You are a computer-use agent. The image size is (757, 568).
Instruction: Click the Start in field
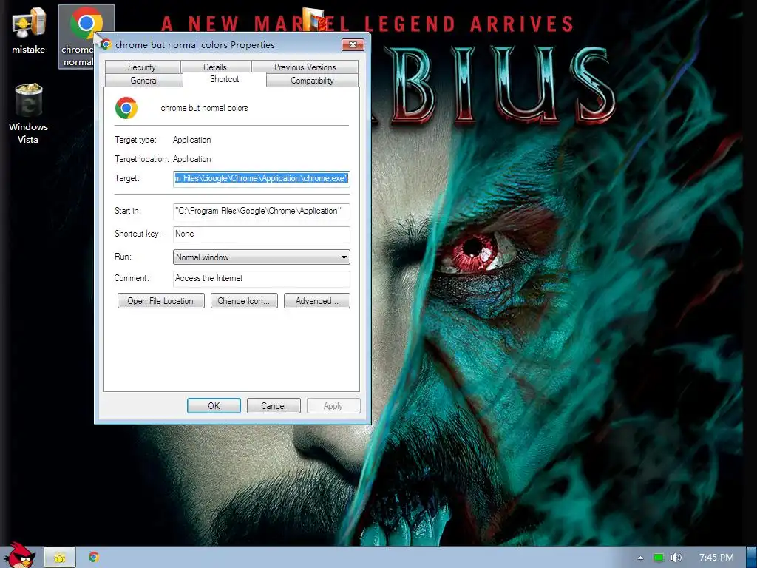tap(261, 211)
